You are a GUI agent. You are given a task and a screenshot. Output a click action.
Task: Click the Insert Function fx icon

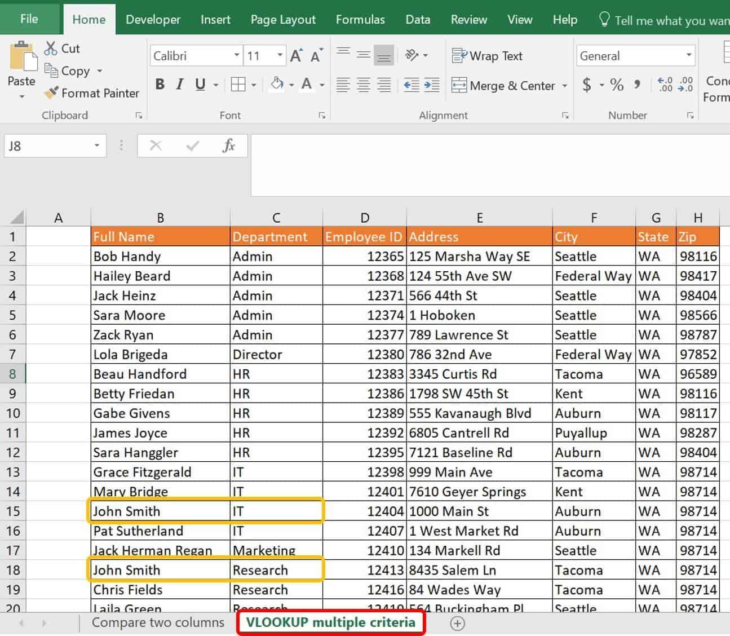[x=228, y=146]
